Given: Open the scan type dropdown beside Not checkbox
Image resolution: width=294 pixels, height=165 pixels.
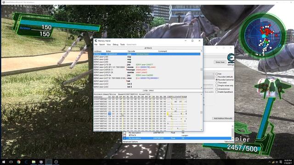Looking at the screenshot, I should [x=209, y=74].
